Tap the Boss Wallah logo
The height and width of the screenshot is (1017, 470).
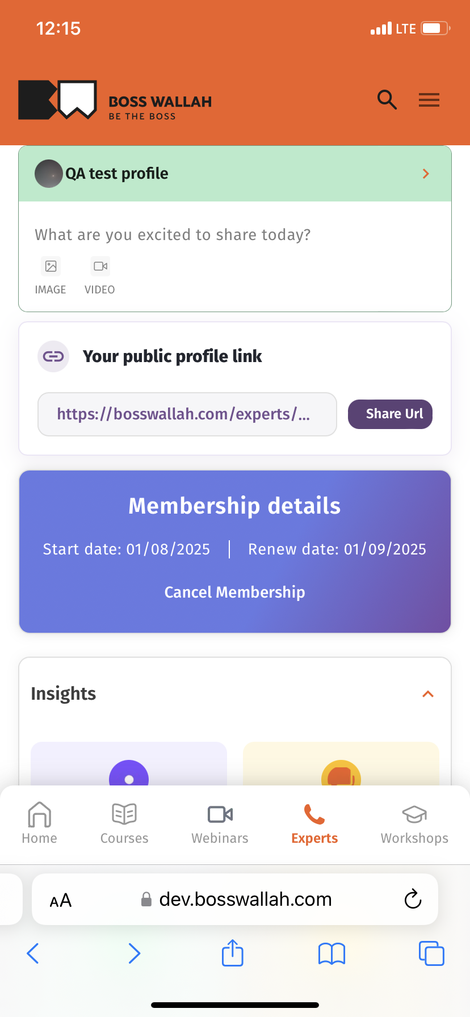coord(115,100)
